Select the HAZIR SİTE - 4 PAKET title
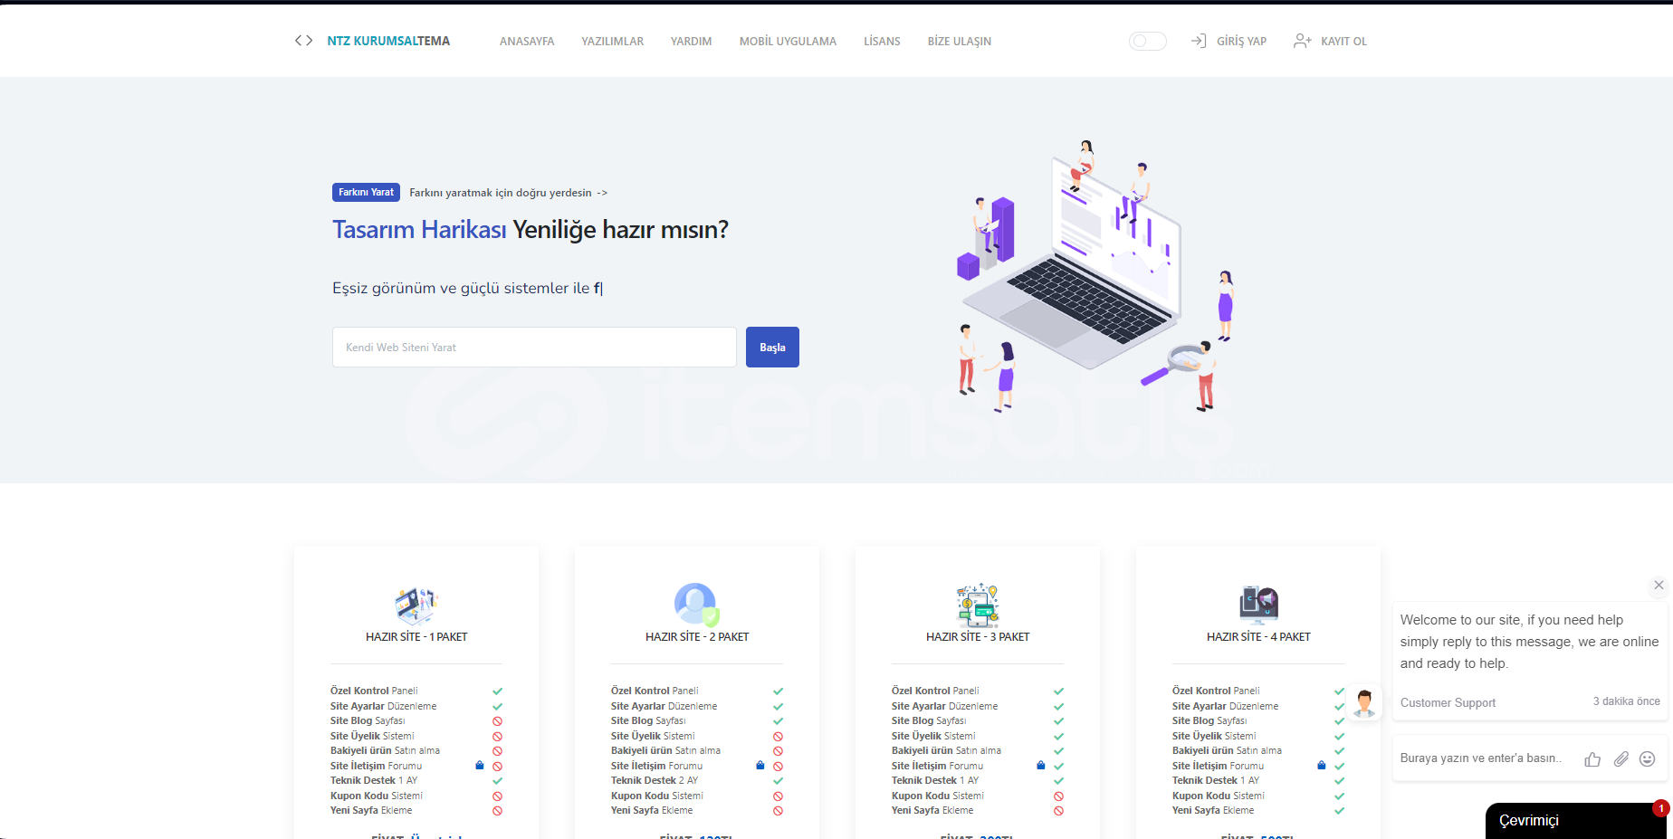Screen dimensions: 1673x839 tap(1258, 637)
